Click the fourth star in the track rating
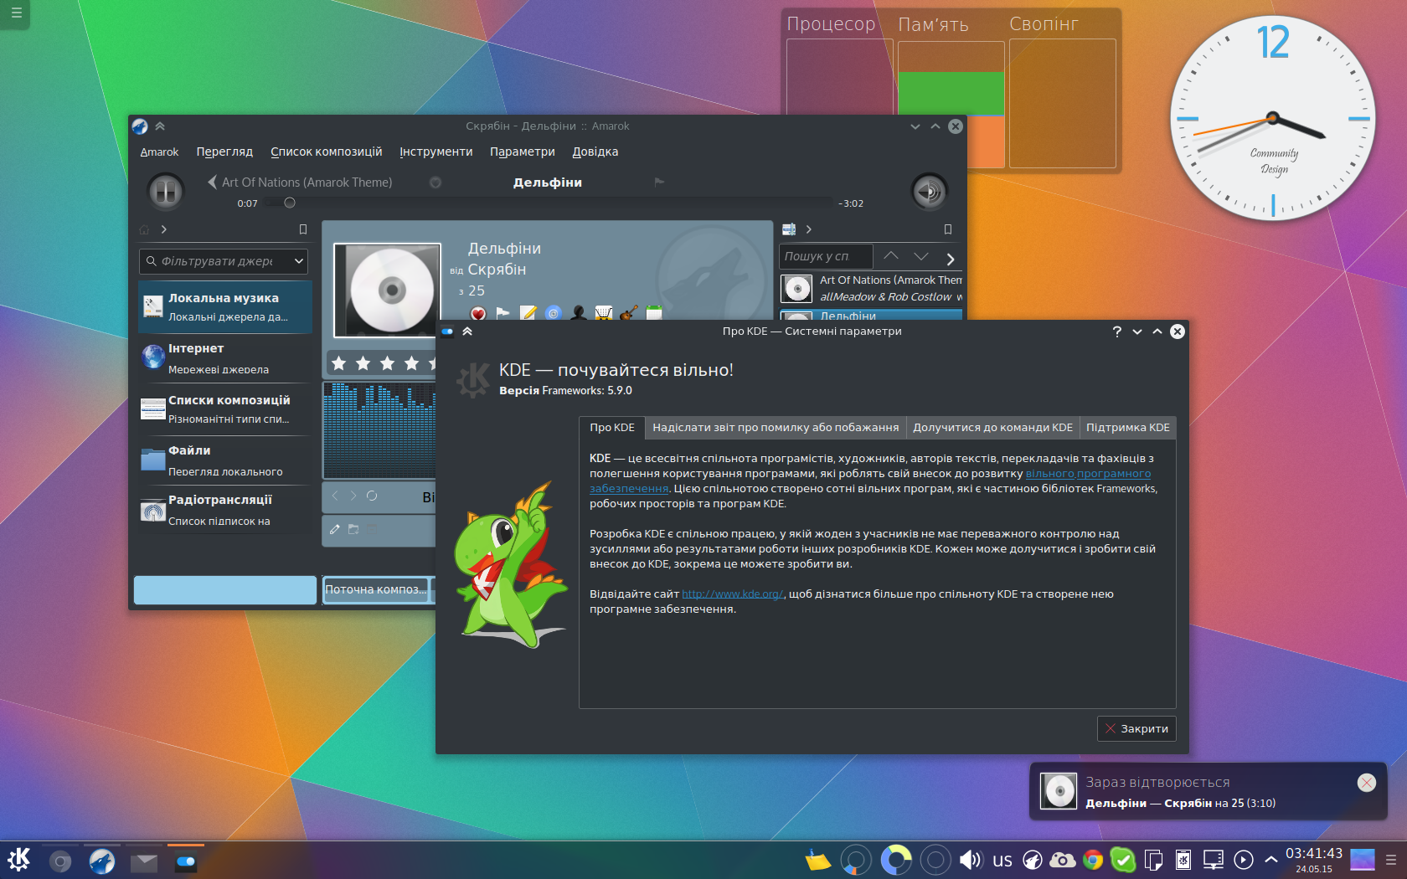 pyautogui.click(x=411, y=363)
